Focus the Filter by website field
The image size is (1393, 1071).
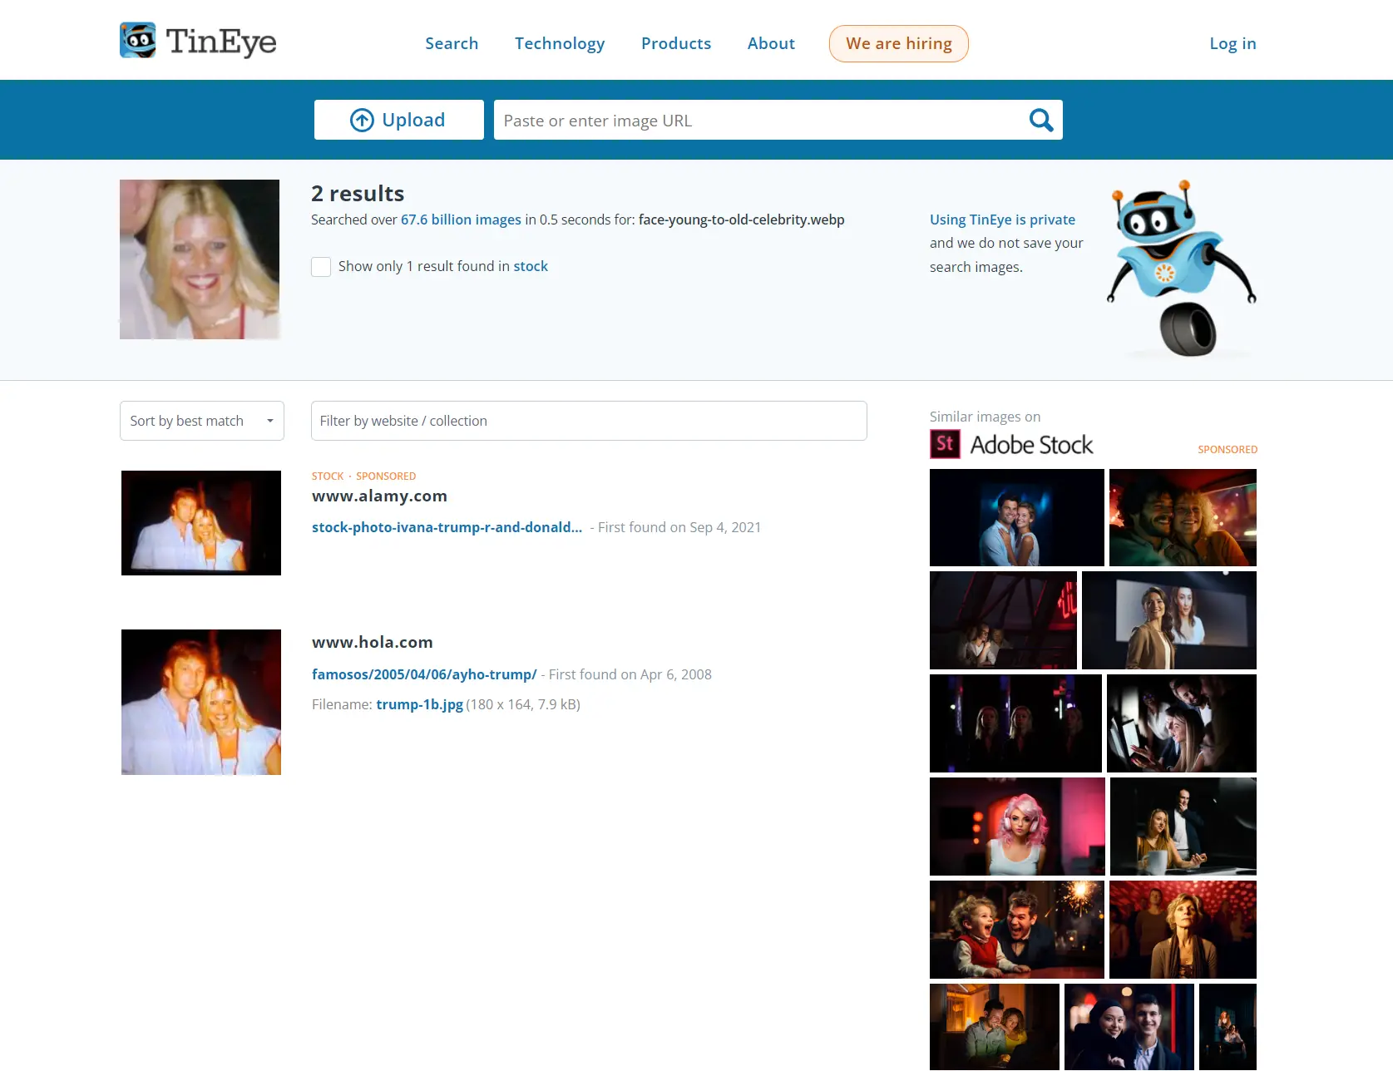pyautogui.click(x=589, y=421)
